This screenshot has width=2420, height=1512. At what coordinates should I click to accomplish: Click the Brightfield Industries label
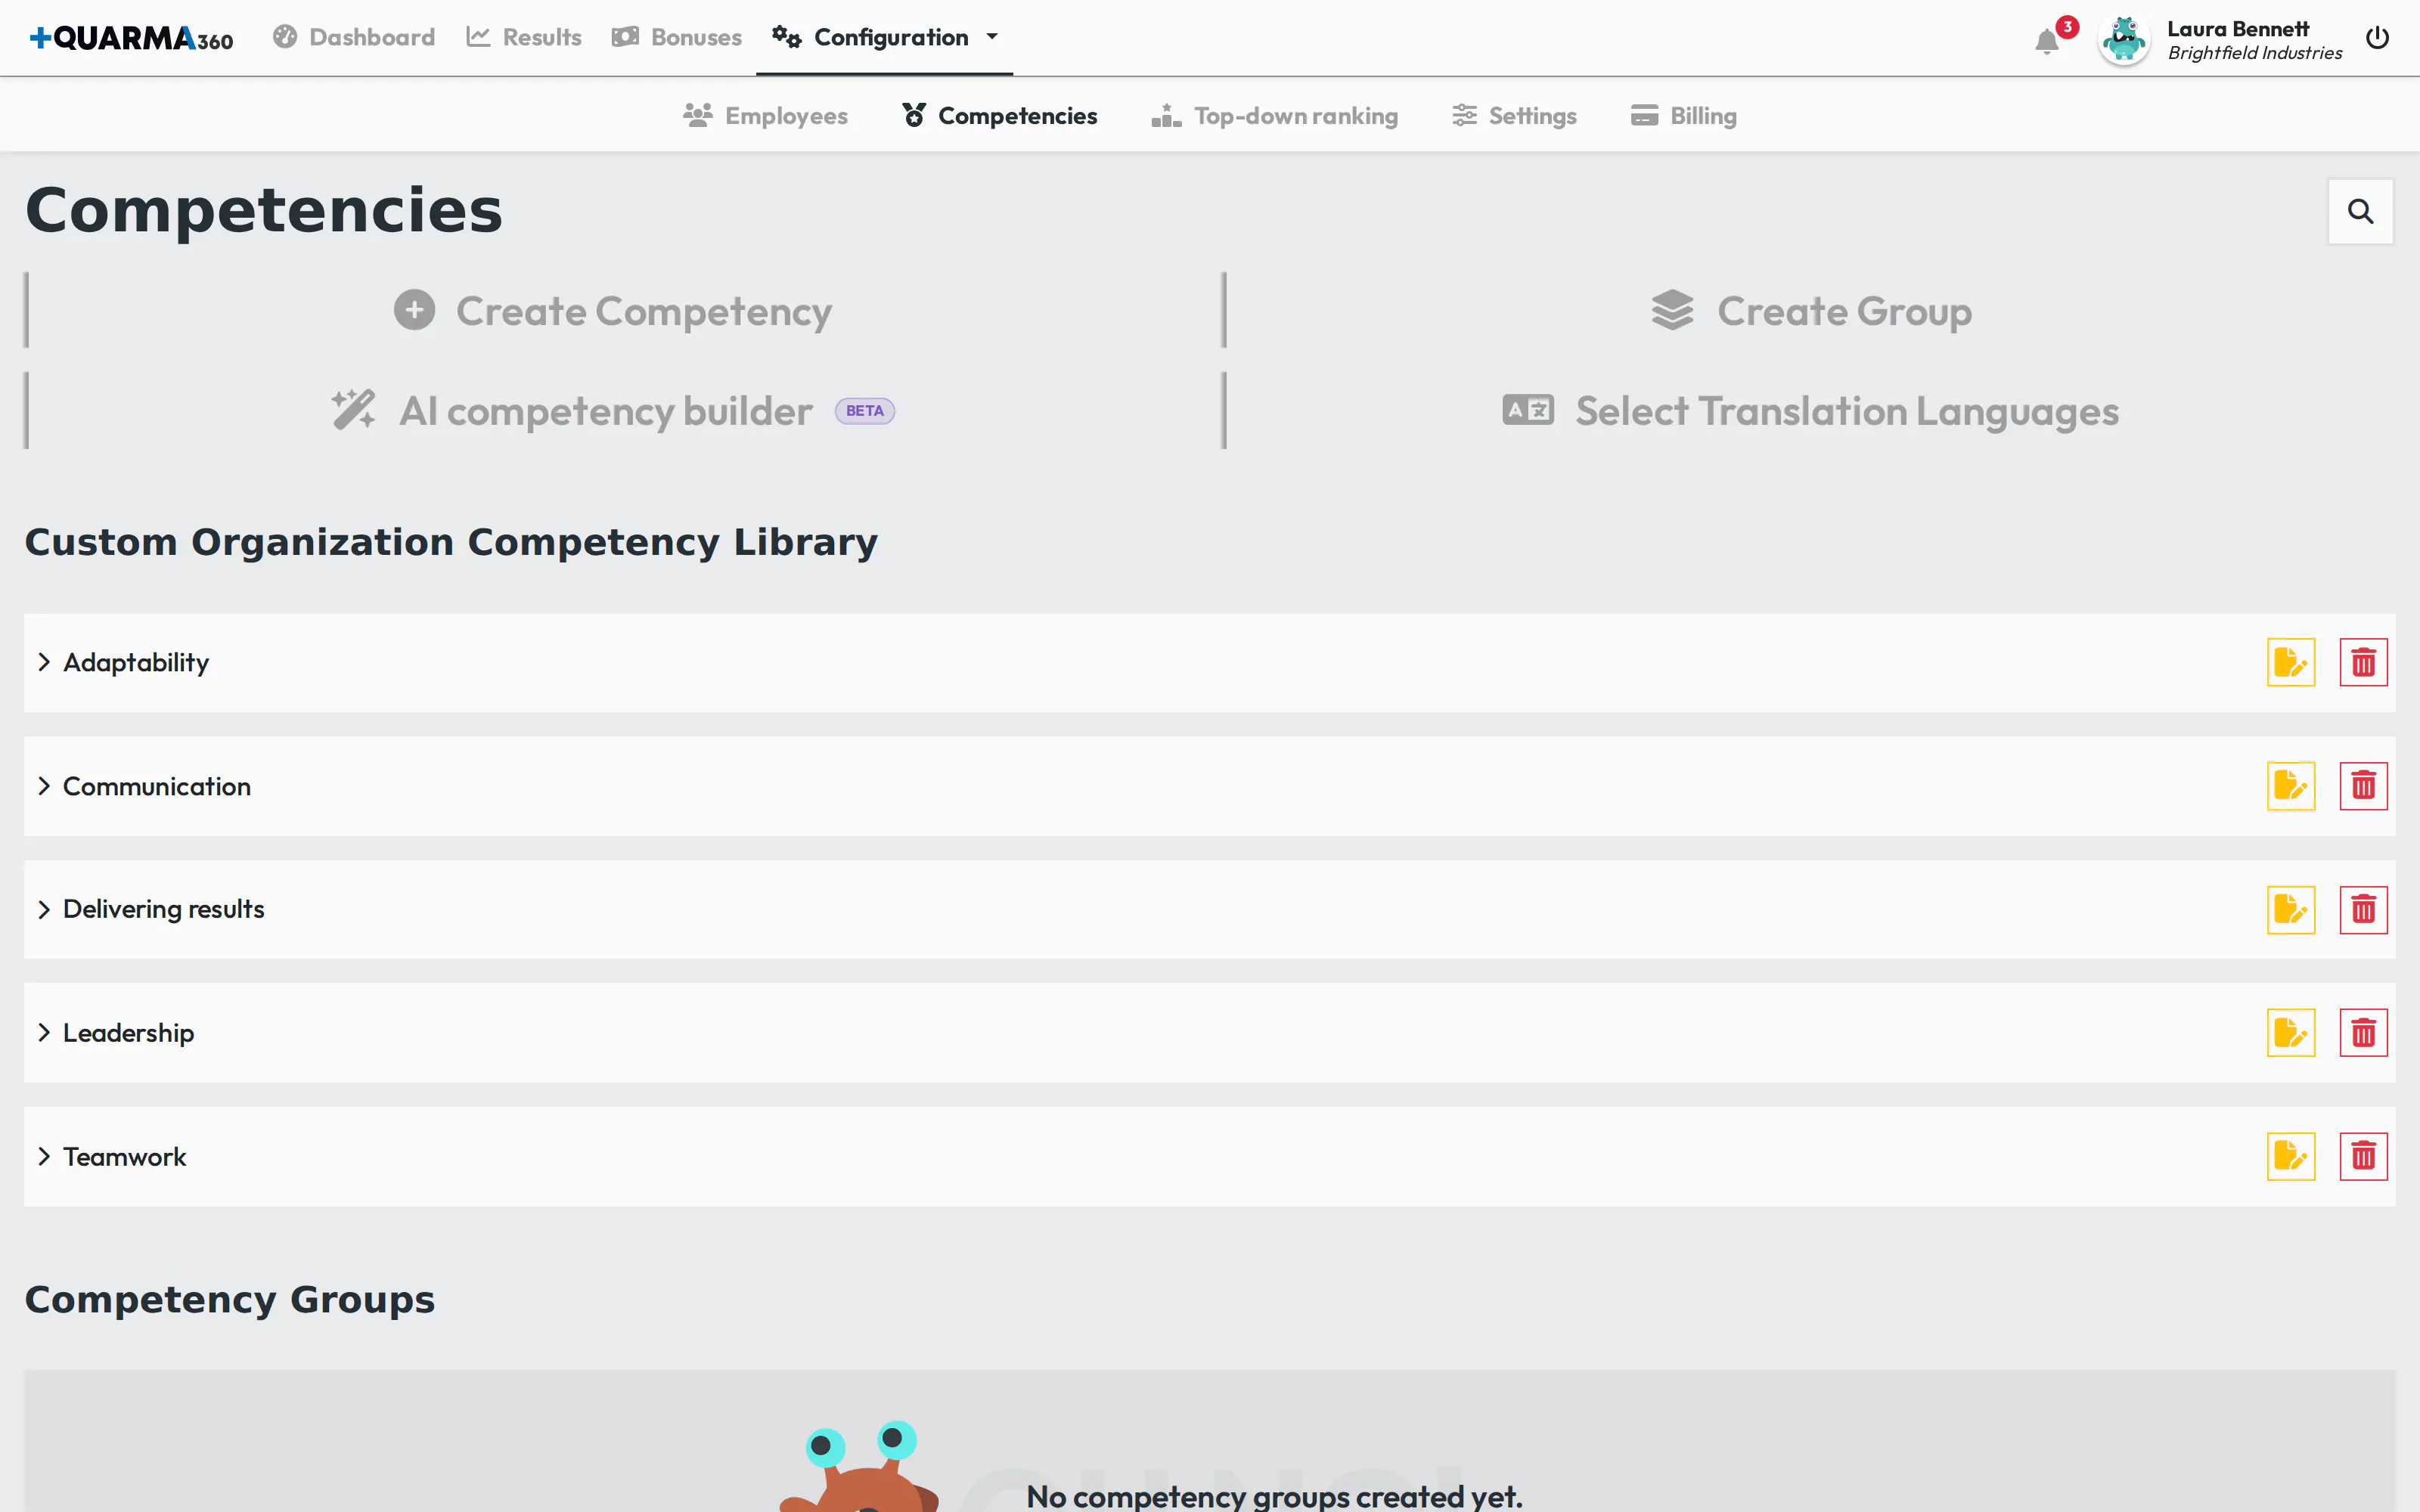coord(2255,53)
